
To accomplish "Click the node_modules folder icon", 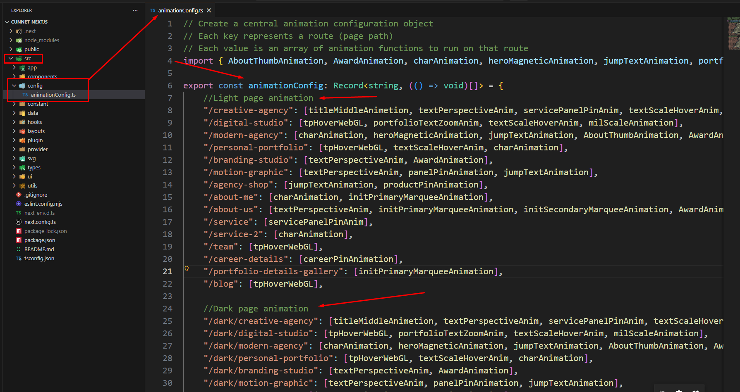I will 19,40.
